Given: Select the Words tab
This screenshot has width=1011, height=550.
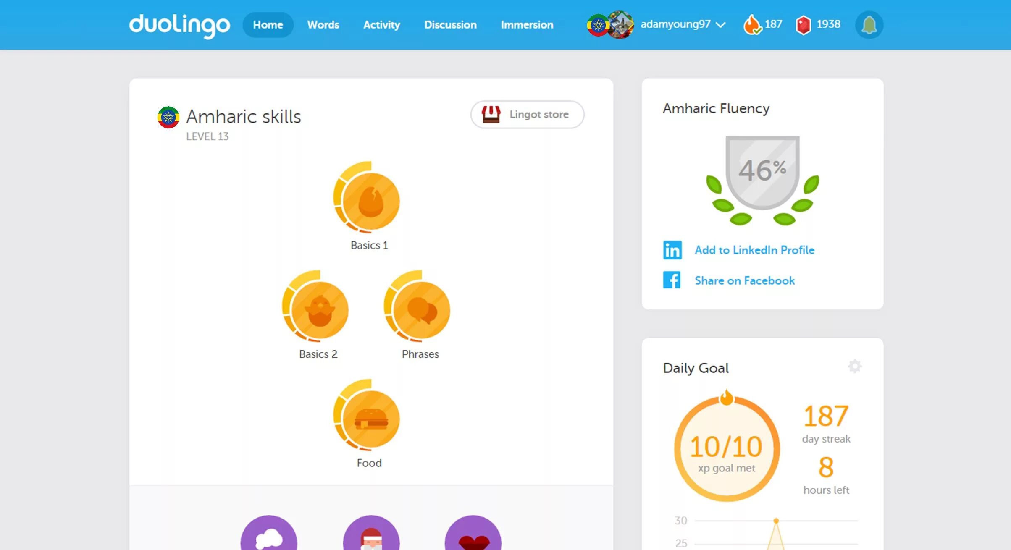Looking at the screenshot, I should [323, 24].
